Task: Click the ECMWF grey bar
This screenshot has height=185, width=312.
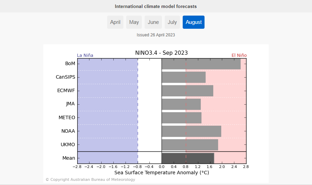Action: [x=187, y=91]
